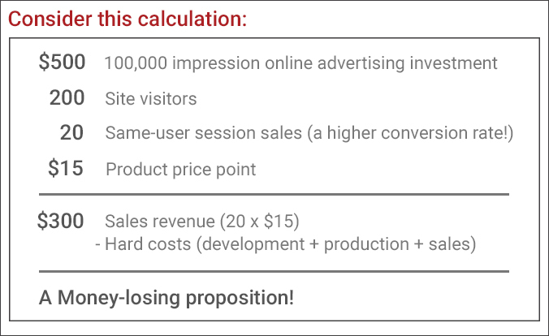
Task: Click the word 'proposition!' in the conclusion
Action: [x=240, y=299]
